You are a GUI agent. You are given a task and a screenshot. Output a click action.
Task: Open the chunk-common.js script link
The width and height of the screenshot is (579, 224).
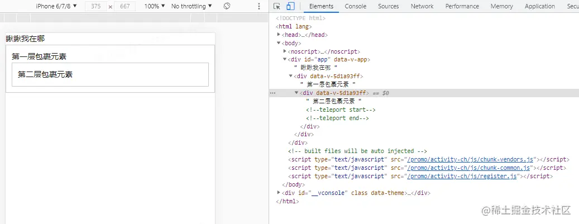click(x=468, y=168)
